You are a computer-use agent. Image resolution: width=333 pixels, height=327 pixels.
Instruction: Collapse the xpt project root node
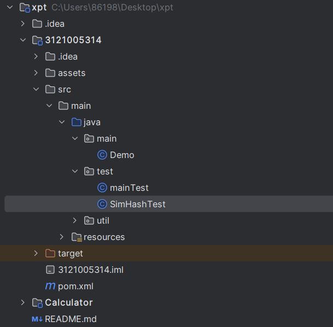click(10, 8)
